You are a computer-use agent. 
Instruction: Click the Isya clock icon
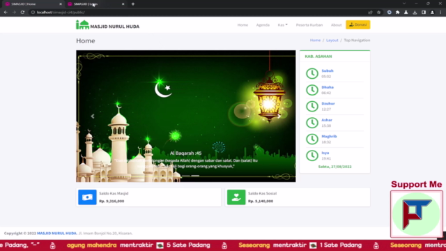[312, 155]
